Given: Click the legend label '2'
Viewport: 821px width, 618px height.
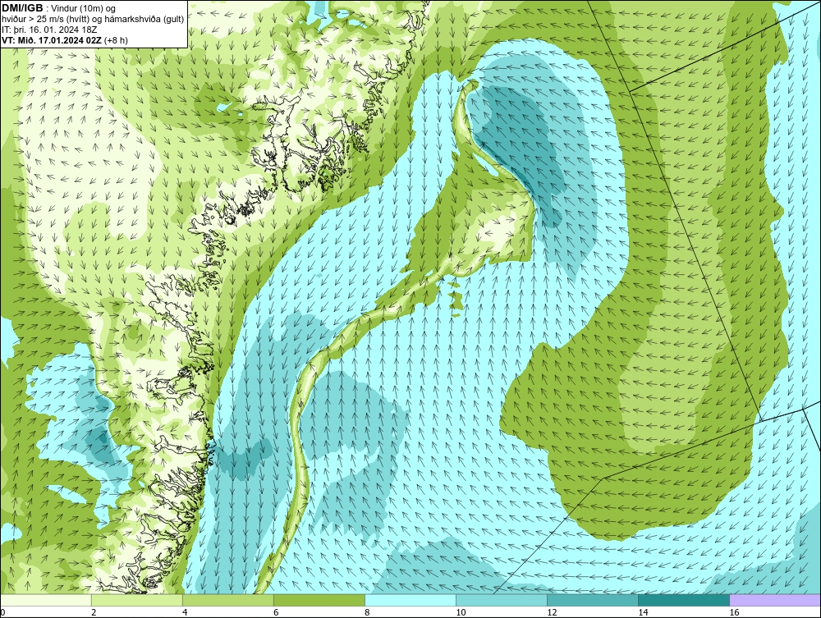Looking at the screenshot, I should [x=94, y=612].
